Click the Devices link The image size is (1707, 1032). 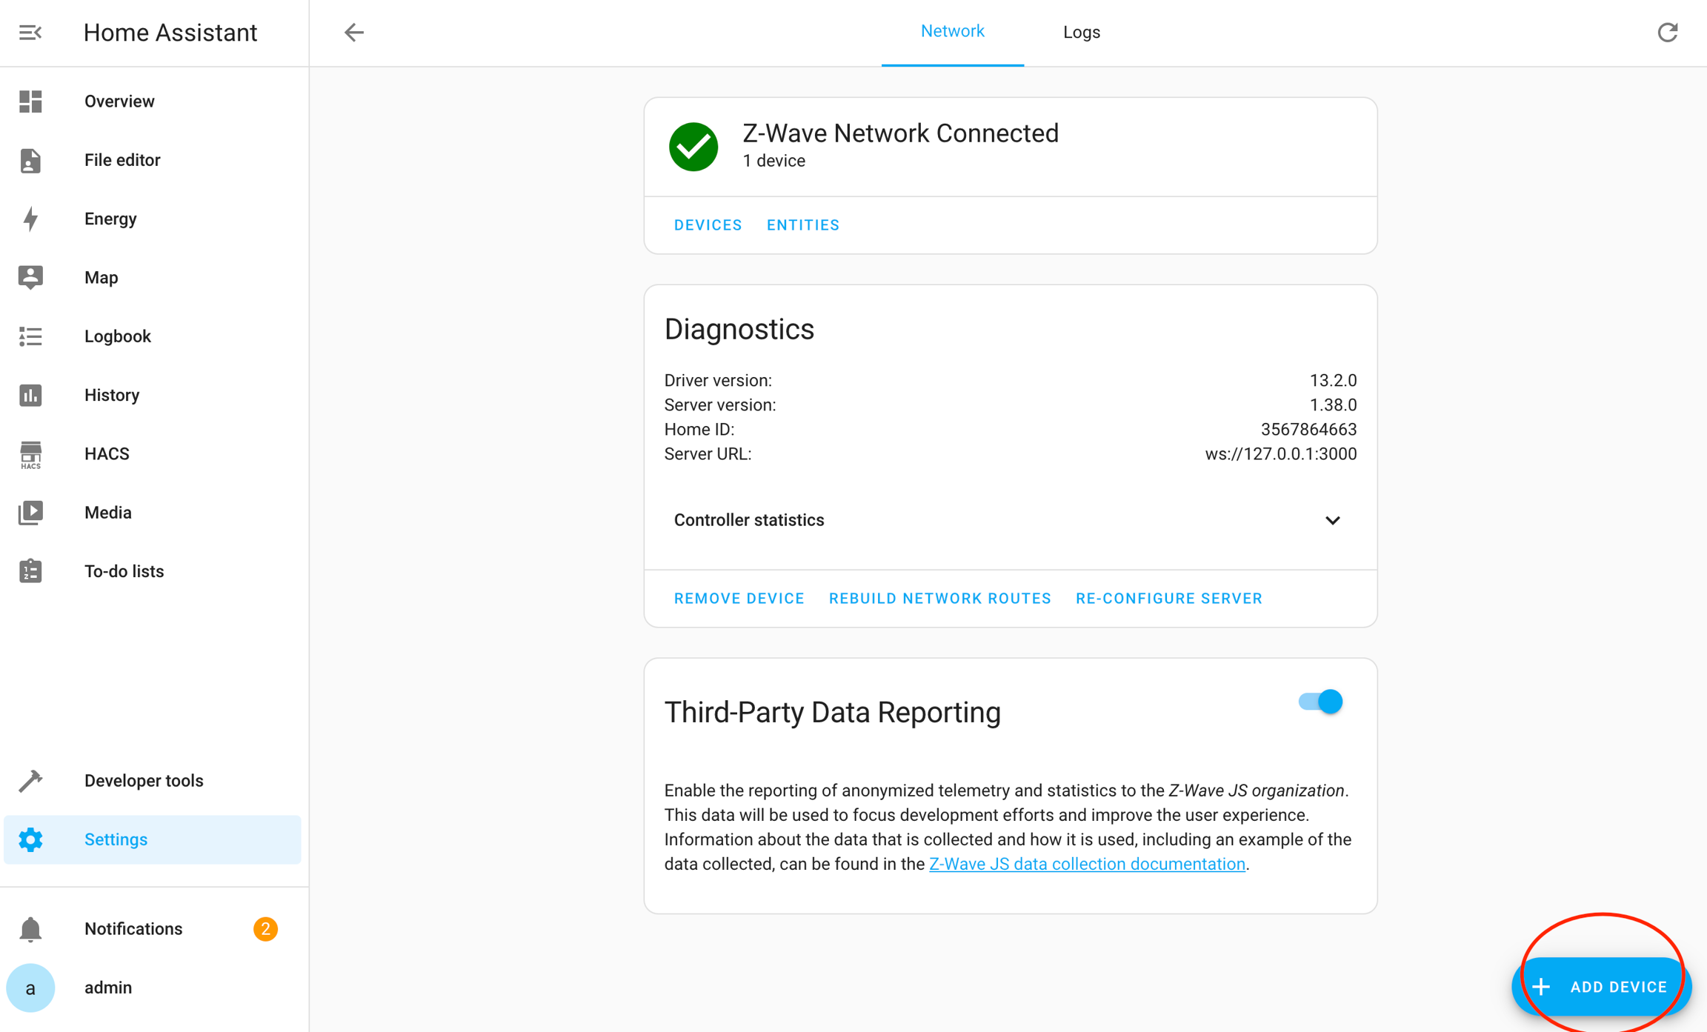[708, 225]
